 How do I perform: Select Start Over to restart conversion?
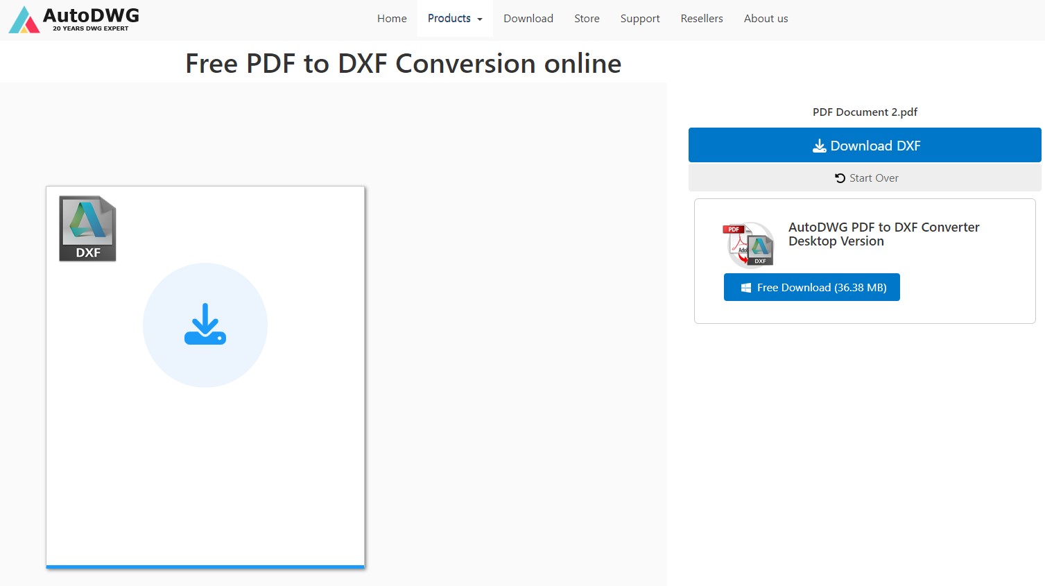pyautogui.click(x=866, y=178)
